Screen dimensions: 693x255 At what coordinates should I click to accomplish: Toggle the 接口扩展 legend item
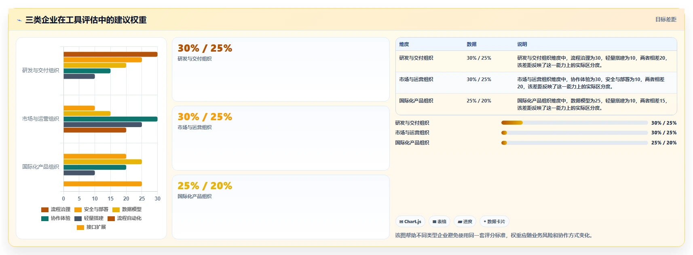tap(91, 227)
